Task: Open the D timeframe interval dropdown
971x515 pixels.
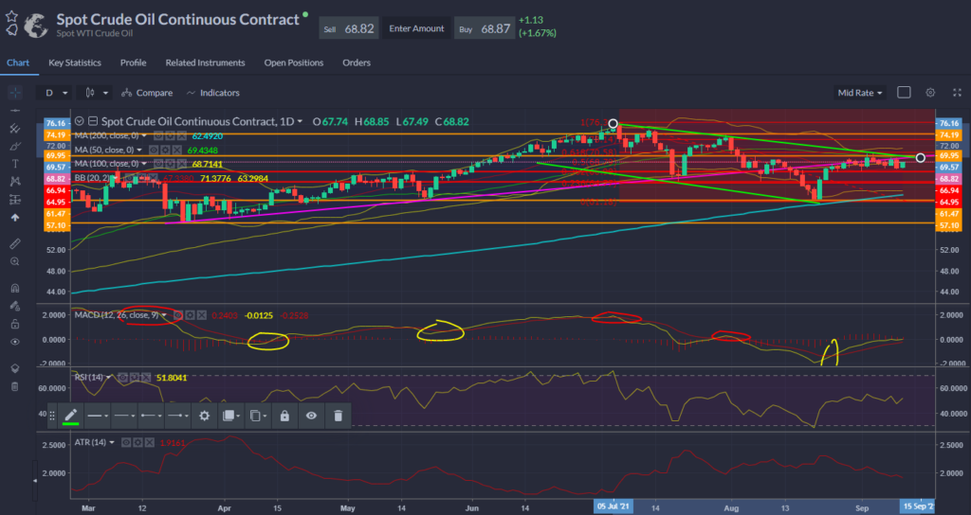Action: (x=57, y=93)
